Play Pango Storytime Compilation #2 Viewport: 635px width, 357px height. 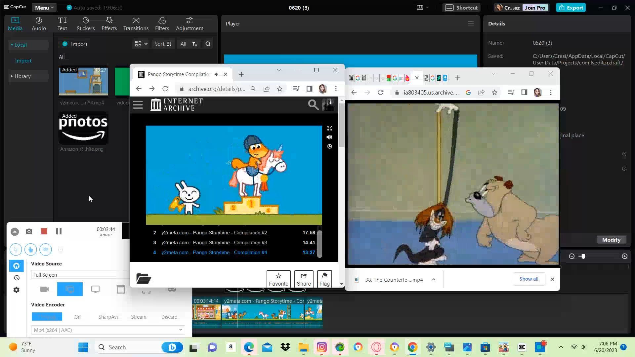point(233,233)
